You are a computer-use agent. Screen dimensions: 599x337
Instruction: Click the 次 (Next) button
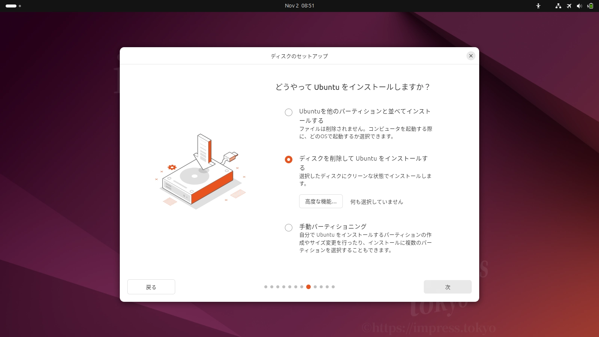pos(448,287)
